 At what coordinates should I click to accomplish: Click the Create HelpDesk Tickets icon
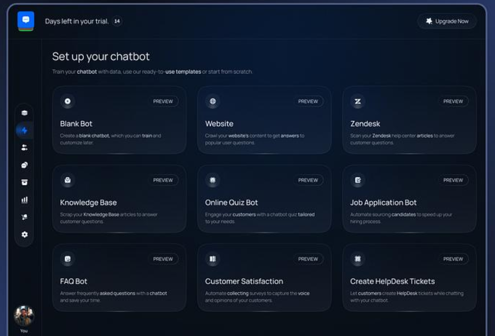358,259
